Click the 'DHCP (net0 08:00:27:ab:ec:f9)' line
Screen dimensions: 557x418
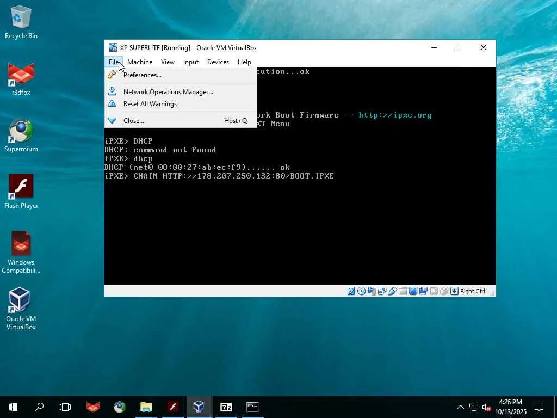[197, 168]
